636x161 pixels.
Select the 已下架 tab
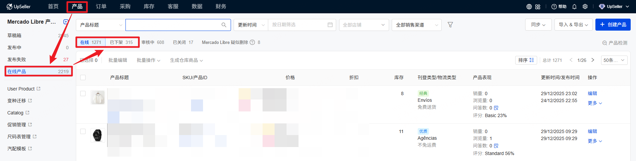pos(121,42)
